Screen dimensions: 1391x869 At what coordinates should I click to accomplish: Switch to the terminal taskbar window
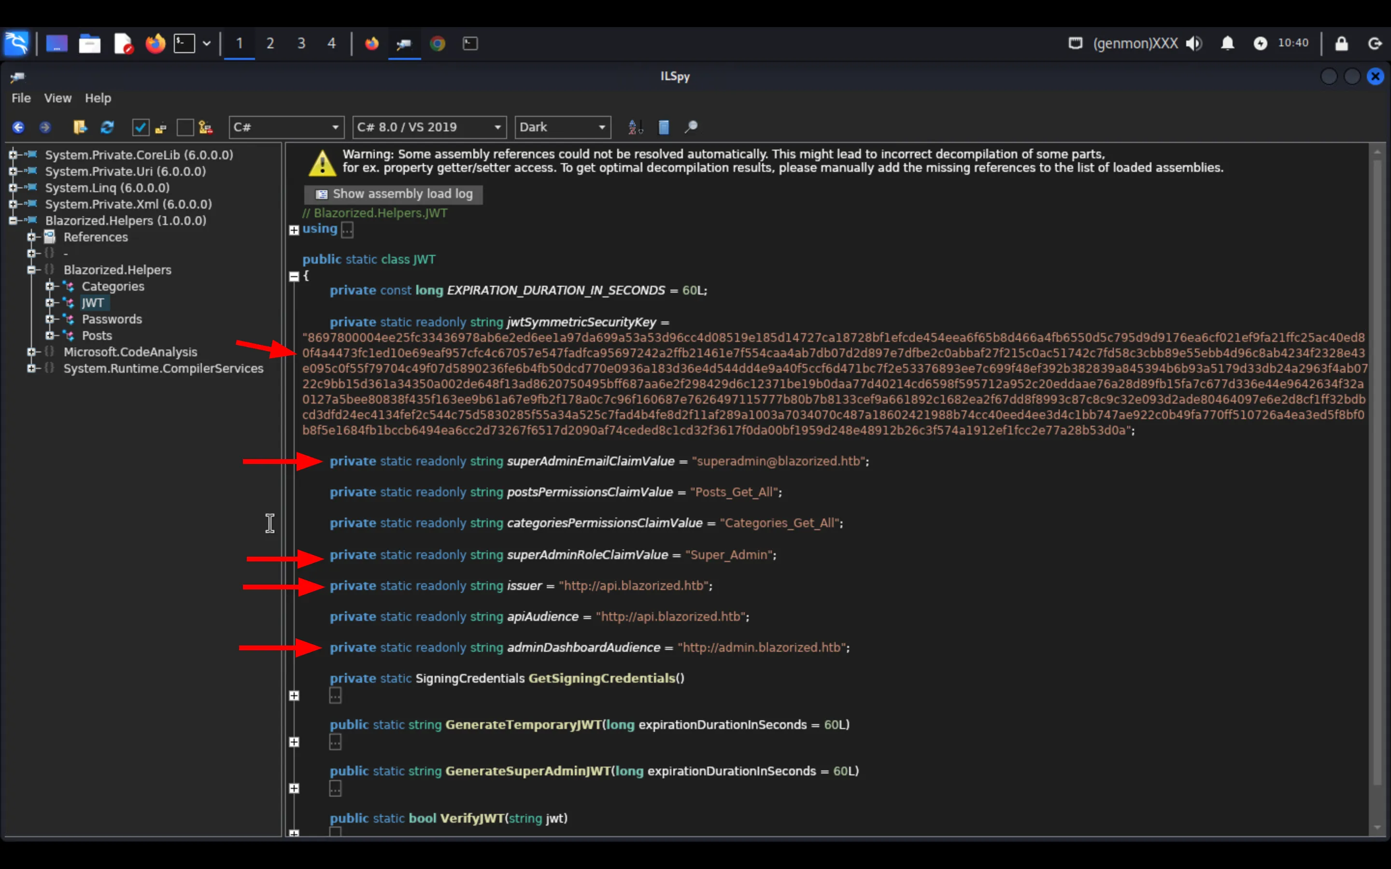click(x=470, y=43)
